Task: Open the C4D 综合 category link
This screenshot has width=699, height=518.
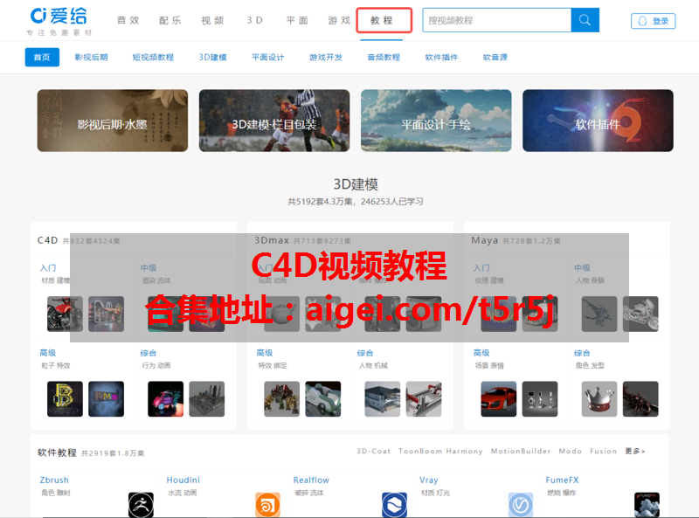Action: point(149,353)
